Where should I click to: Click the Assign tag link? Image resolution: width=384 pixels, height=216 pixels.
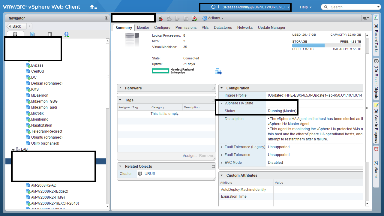pyautogui.click(x=190, y=156)
